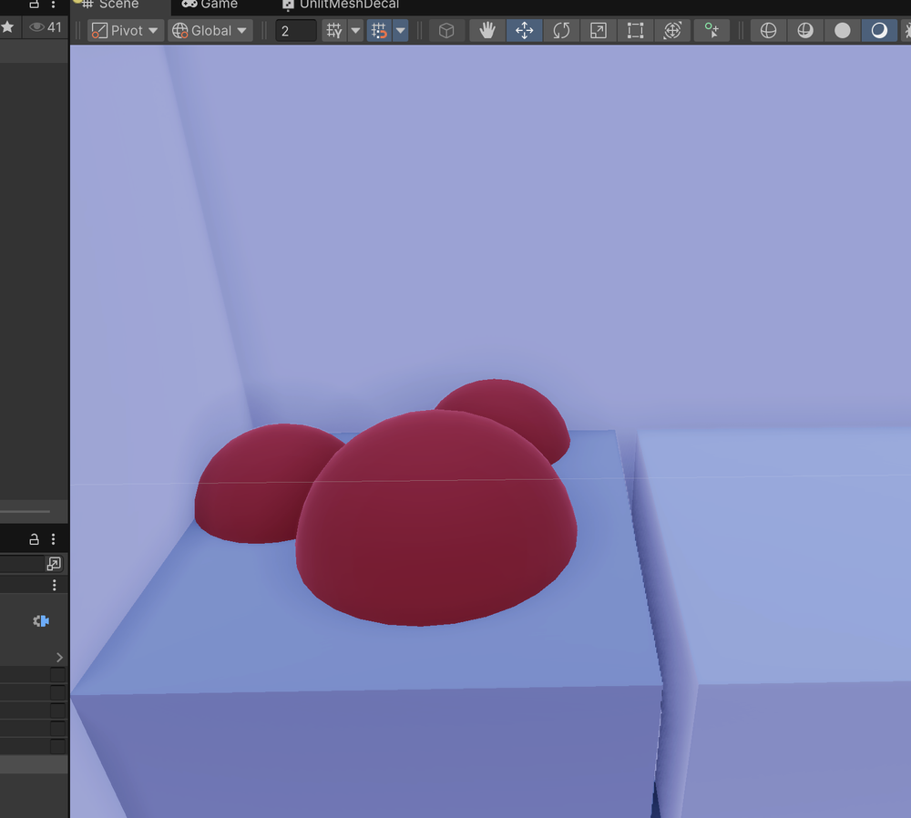Open the three-dot menu below the open-in-window icon
The width and height of the screenshot is (911, 818).
pyautogui.click(x=54, y=585)
